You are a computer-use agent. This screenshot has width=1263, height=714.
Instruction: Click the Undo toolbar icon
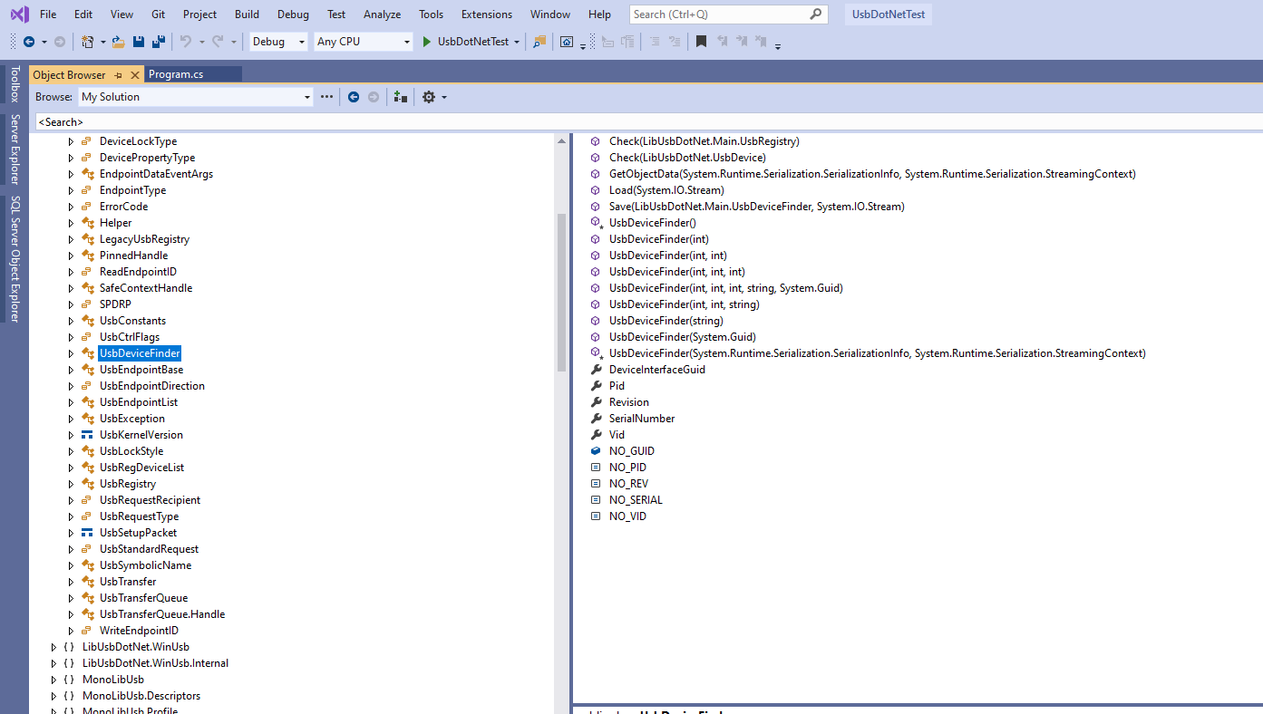point(187,41)
